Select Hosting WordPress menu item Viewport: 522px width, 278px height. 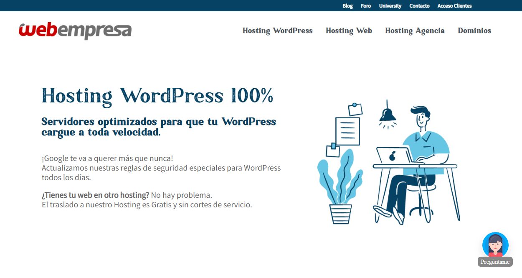(277, 31)
